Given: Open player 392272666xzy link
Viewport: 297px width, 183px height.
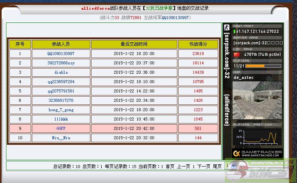Looking at the screenshot, I should [x=61, y=63].
